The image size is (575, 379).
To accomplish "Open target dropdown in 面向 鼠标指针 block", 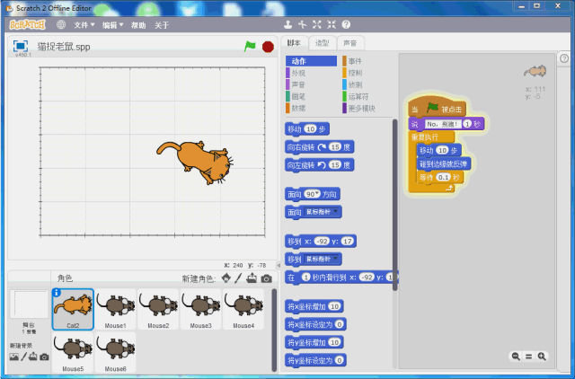I will coord(335,211).
